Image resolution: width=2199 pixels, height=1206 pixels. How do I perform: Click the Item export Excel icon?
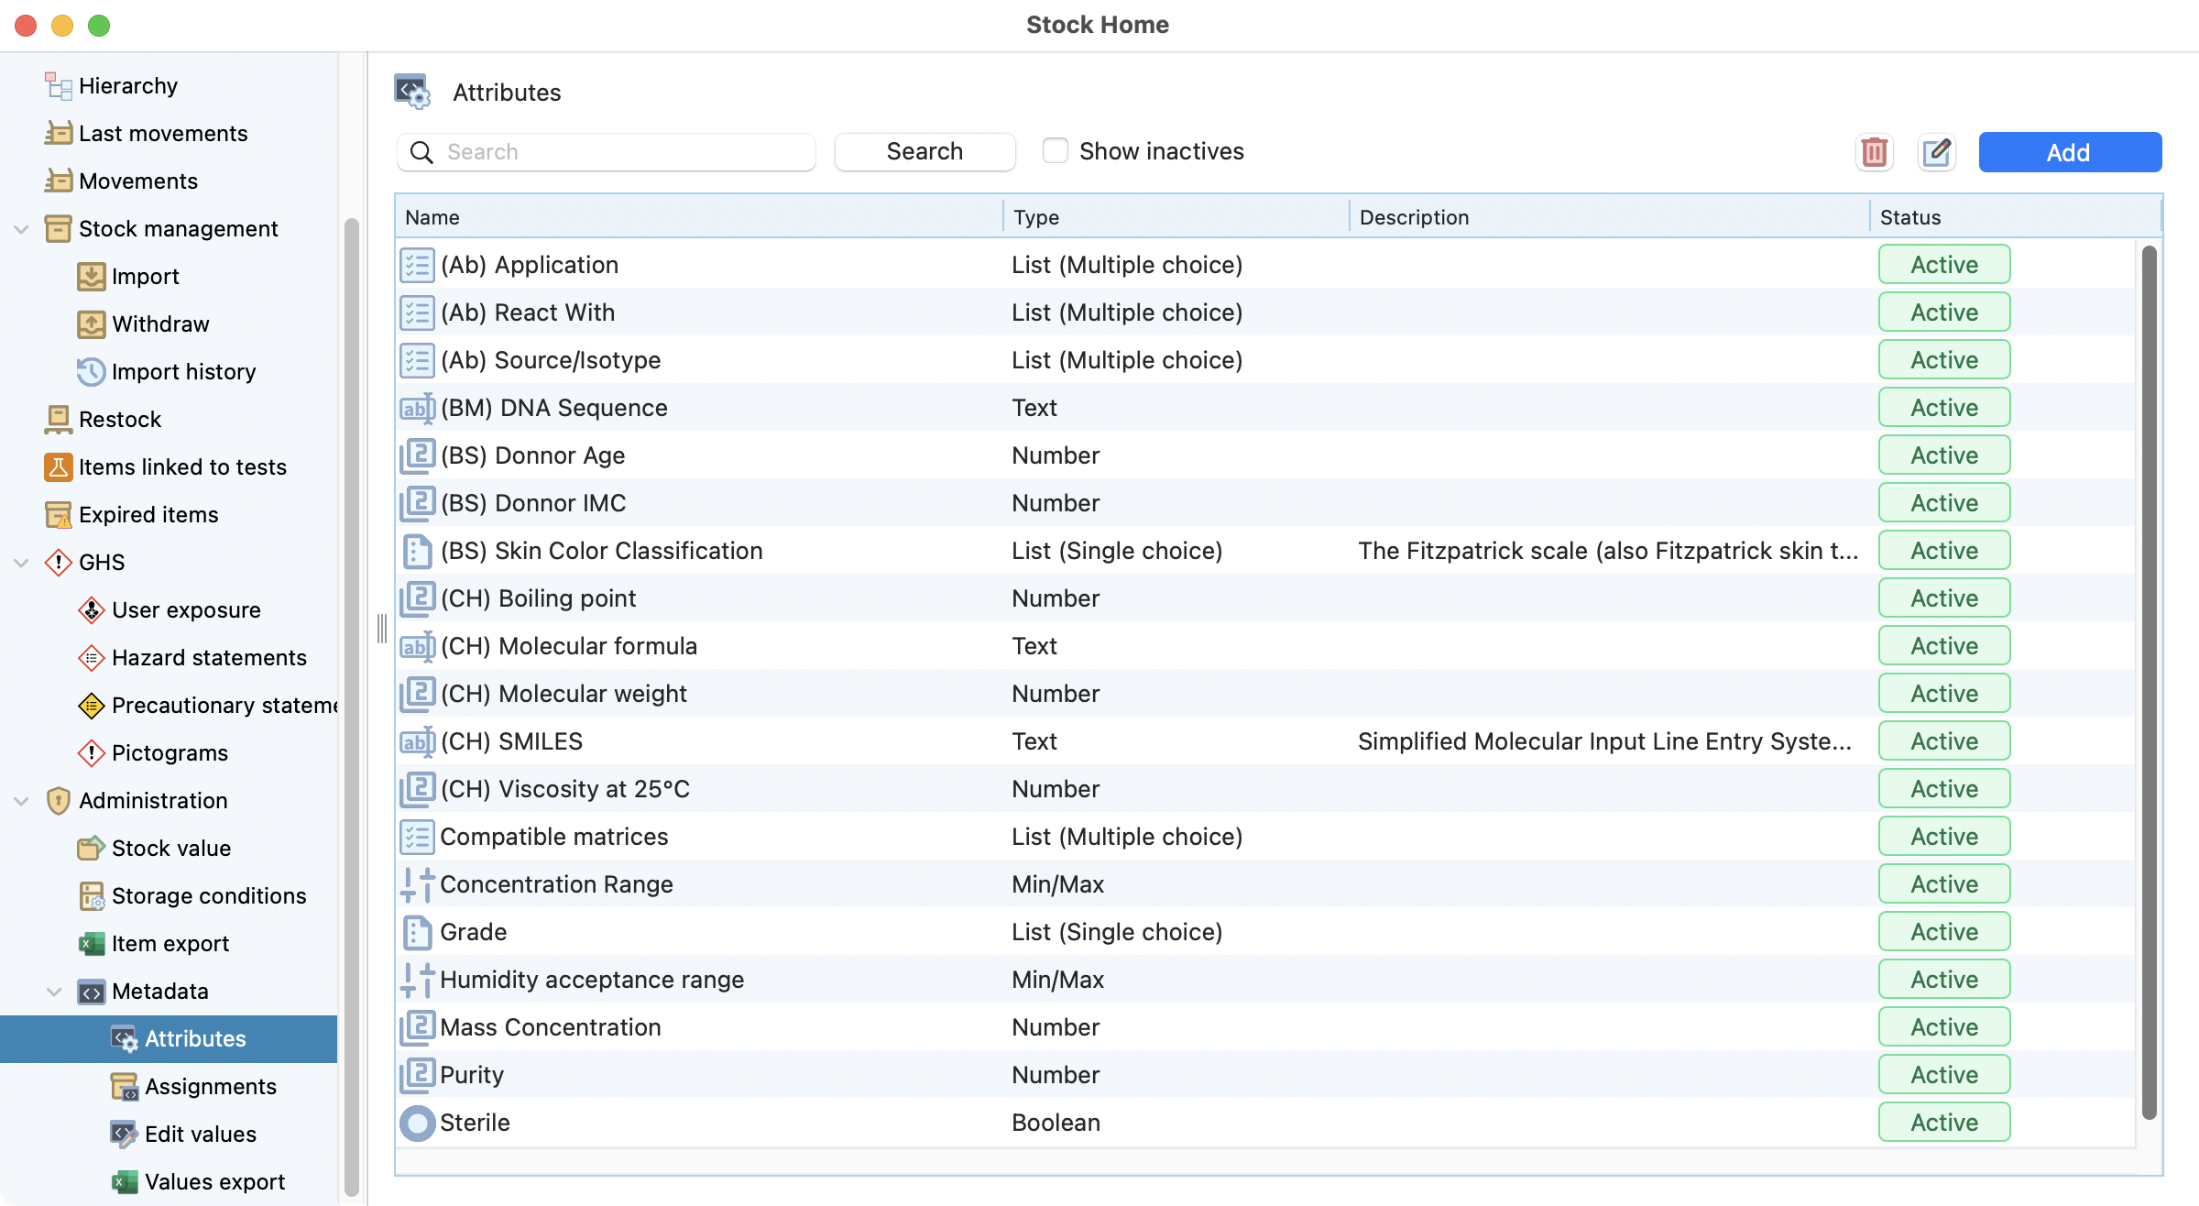[91, 943]
